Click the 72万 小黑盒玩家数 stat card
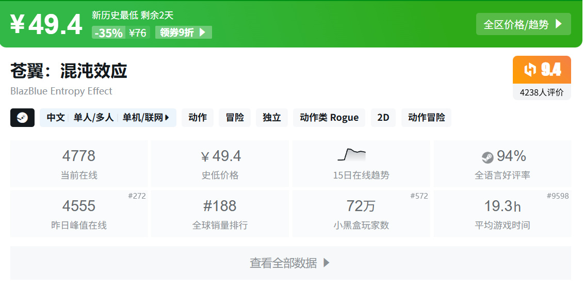This screenshot has height=288, width=584. [x=361, y=214]
